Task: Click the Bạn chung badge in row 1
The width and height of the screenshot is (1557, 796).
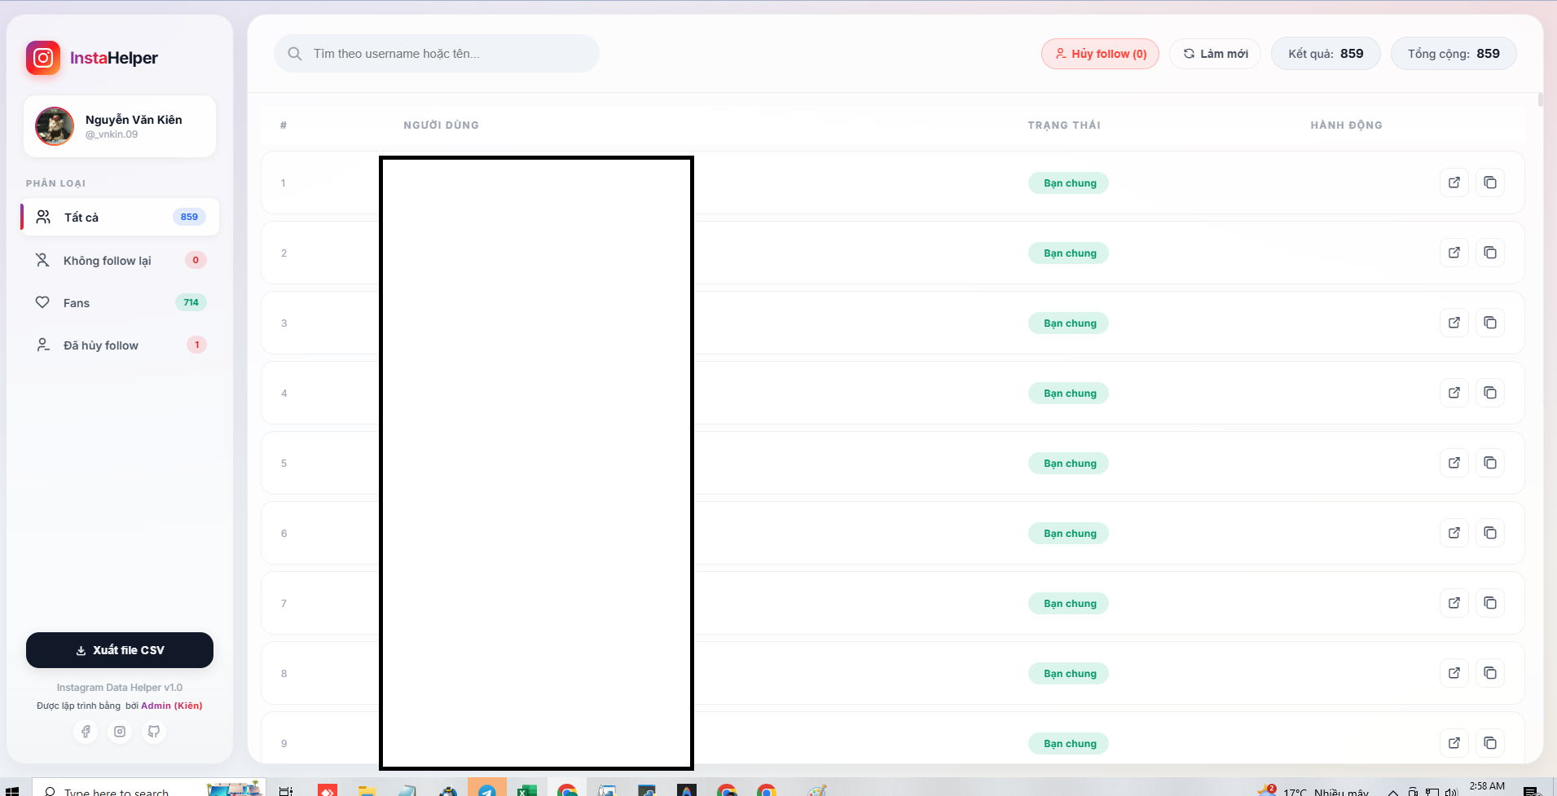Action: click(x=1069, y=183)
